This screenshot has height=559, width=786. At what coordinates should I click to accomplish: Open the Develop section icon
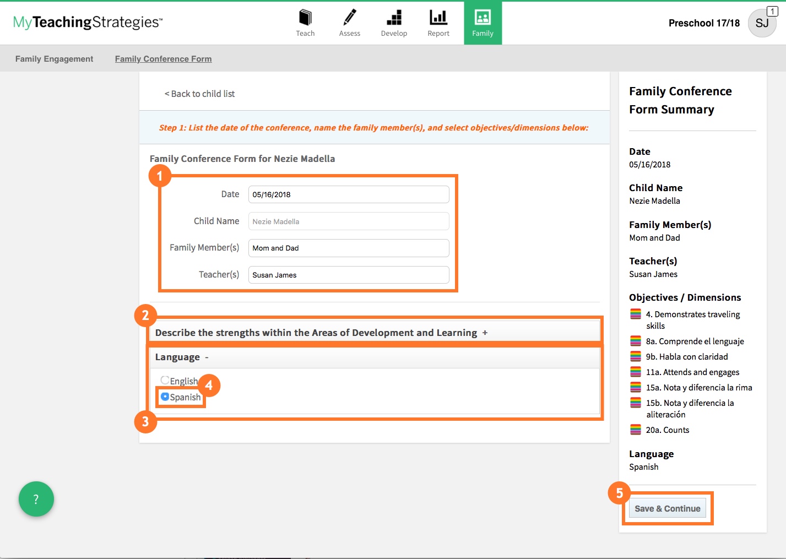[394, 18]
